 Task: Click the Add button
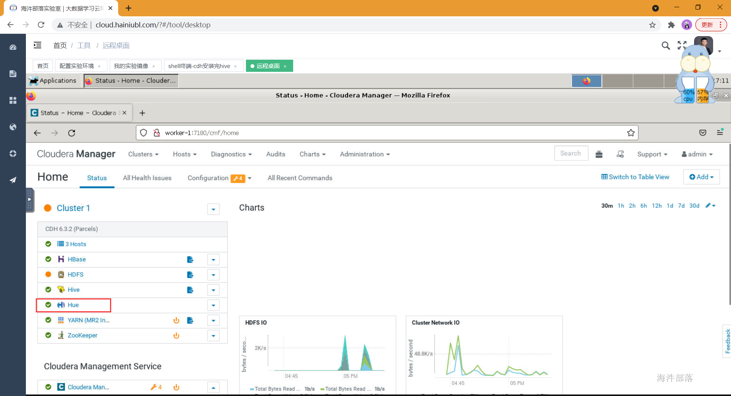(701, 177)
